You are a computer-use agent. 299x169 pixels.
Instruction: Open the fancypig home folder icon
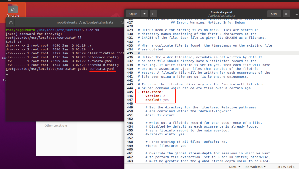click(13, 10)
